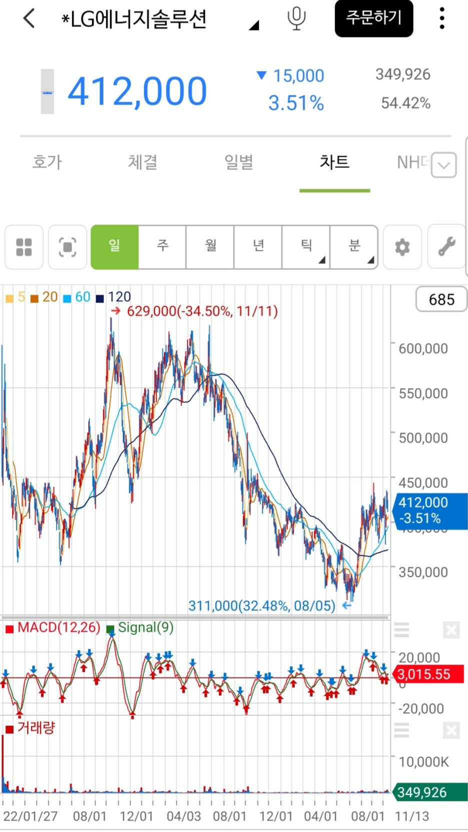The image size is (468, 832).
Task: Tap the 거래량 volume label
Action: [x=30, y=728]
